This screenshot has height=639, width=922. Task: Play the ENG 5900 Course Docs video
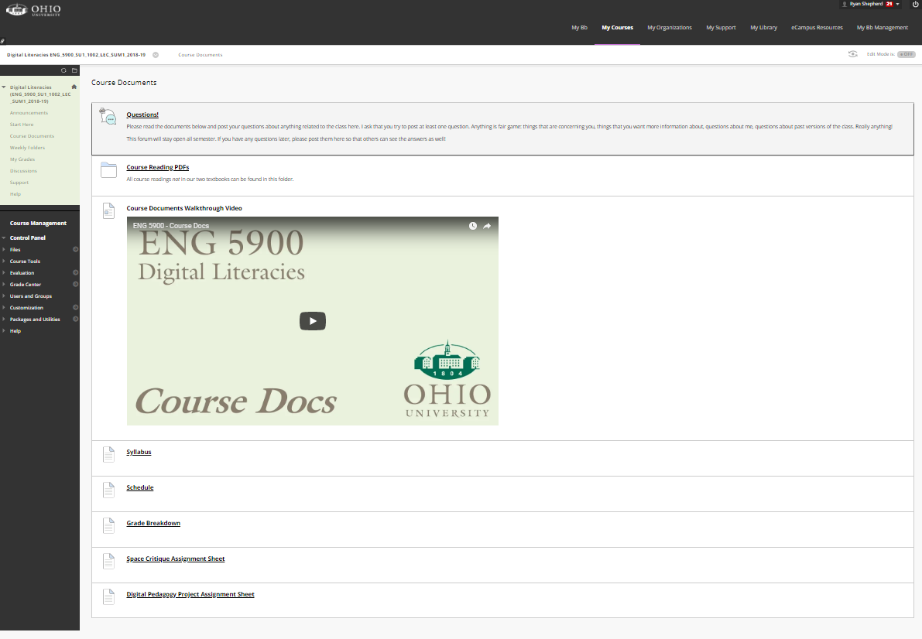coord(313,321)
